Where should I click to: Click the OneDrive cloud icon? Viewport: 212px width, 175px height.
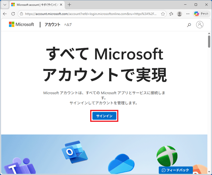pos(121,164)
